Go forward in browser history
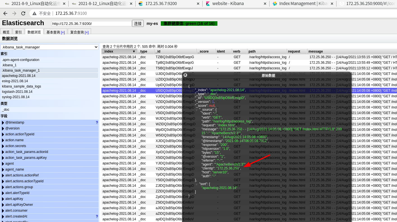The width and height of the screenshot is (397, 222). (x=14, y=13)
